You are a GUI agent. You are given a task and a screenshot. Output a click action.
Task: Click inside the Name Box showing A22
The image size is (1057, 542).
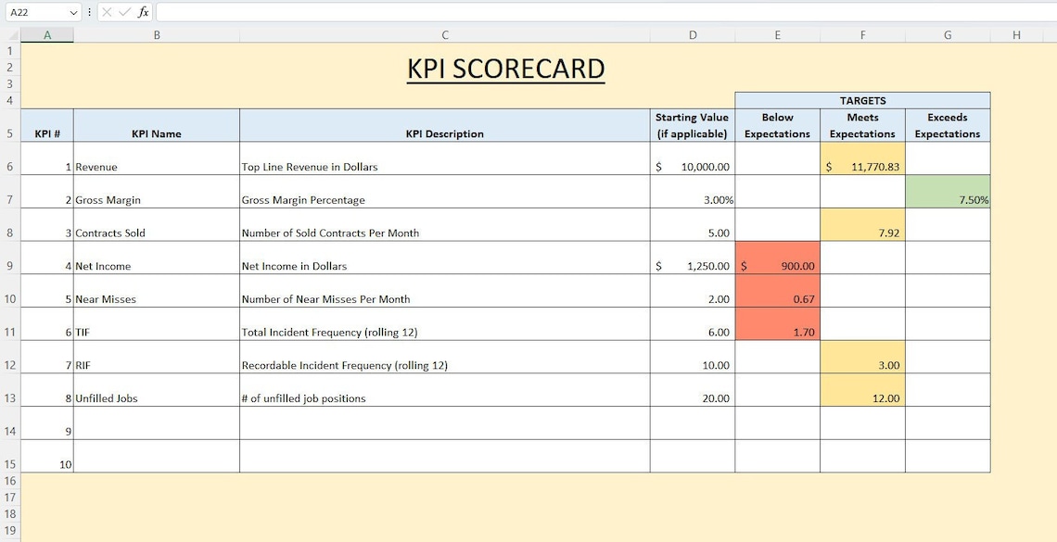(32, 12)
